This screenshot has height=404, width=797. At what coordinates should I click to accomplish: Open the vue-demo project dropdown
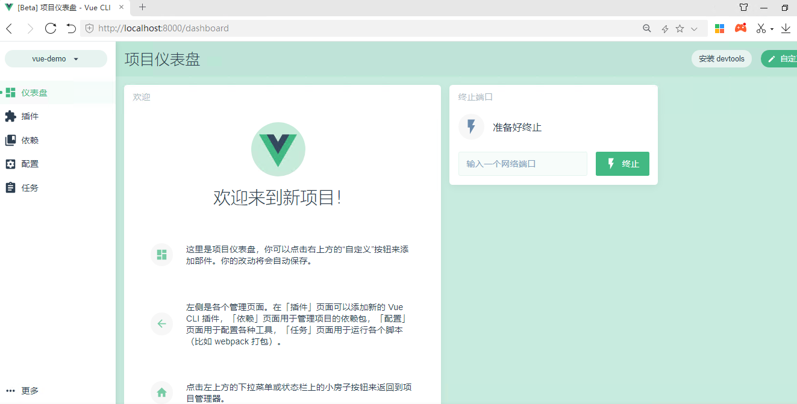coord(55,58)
